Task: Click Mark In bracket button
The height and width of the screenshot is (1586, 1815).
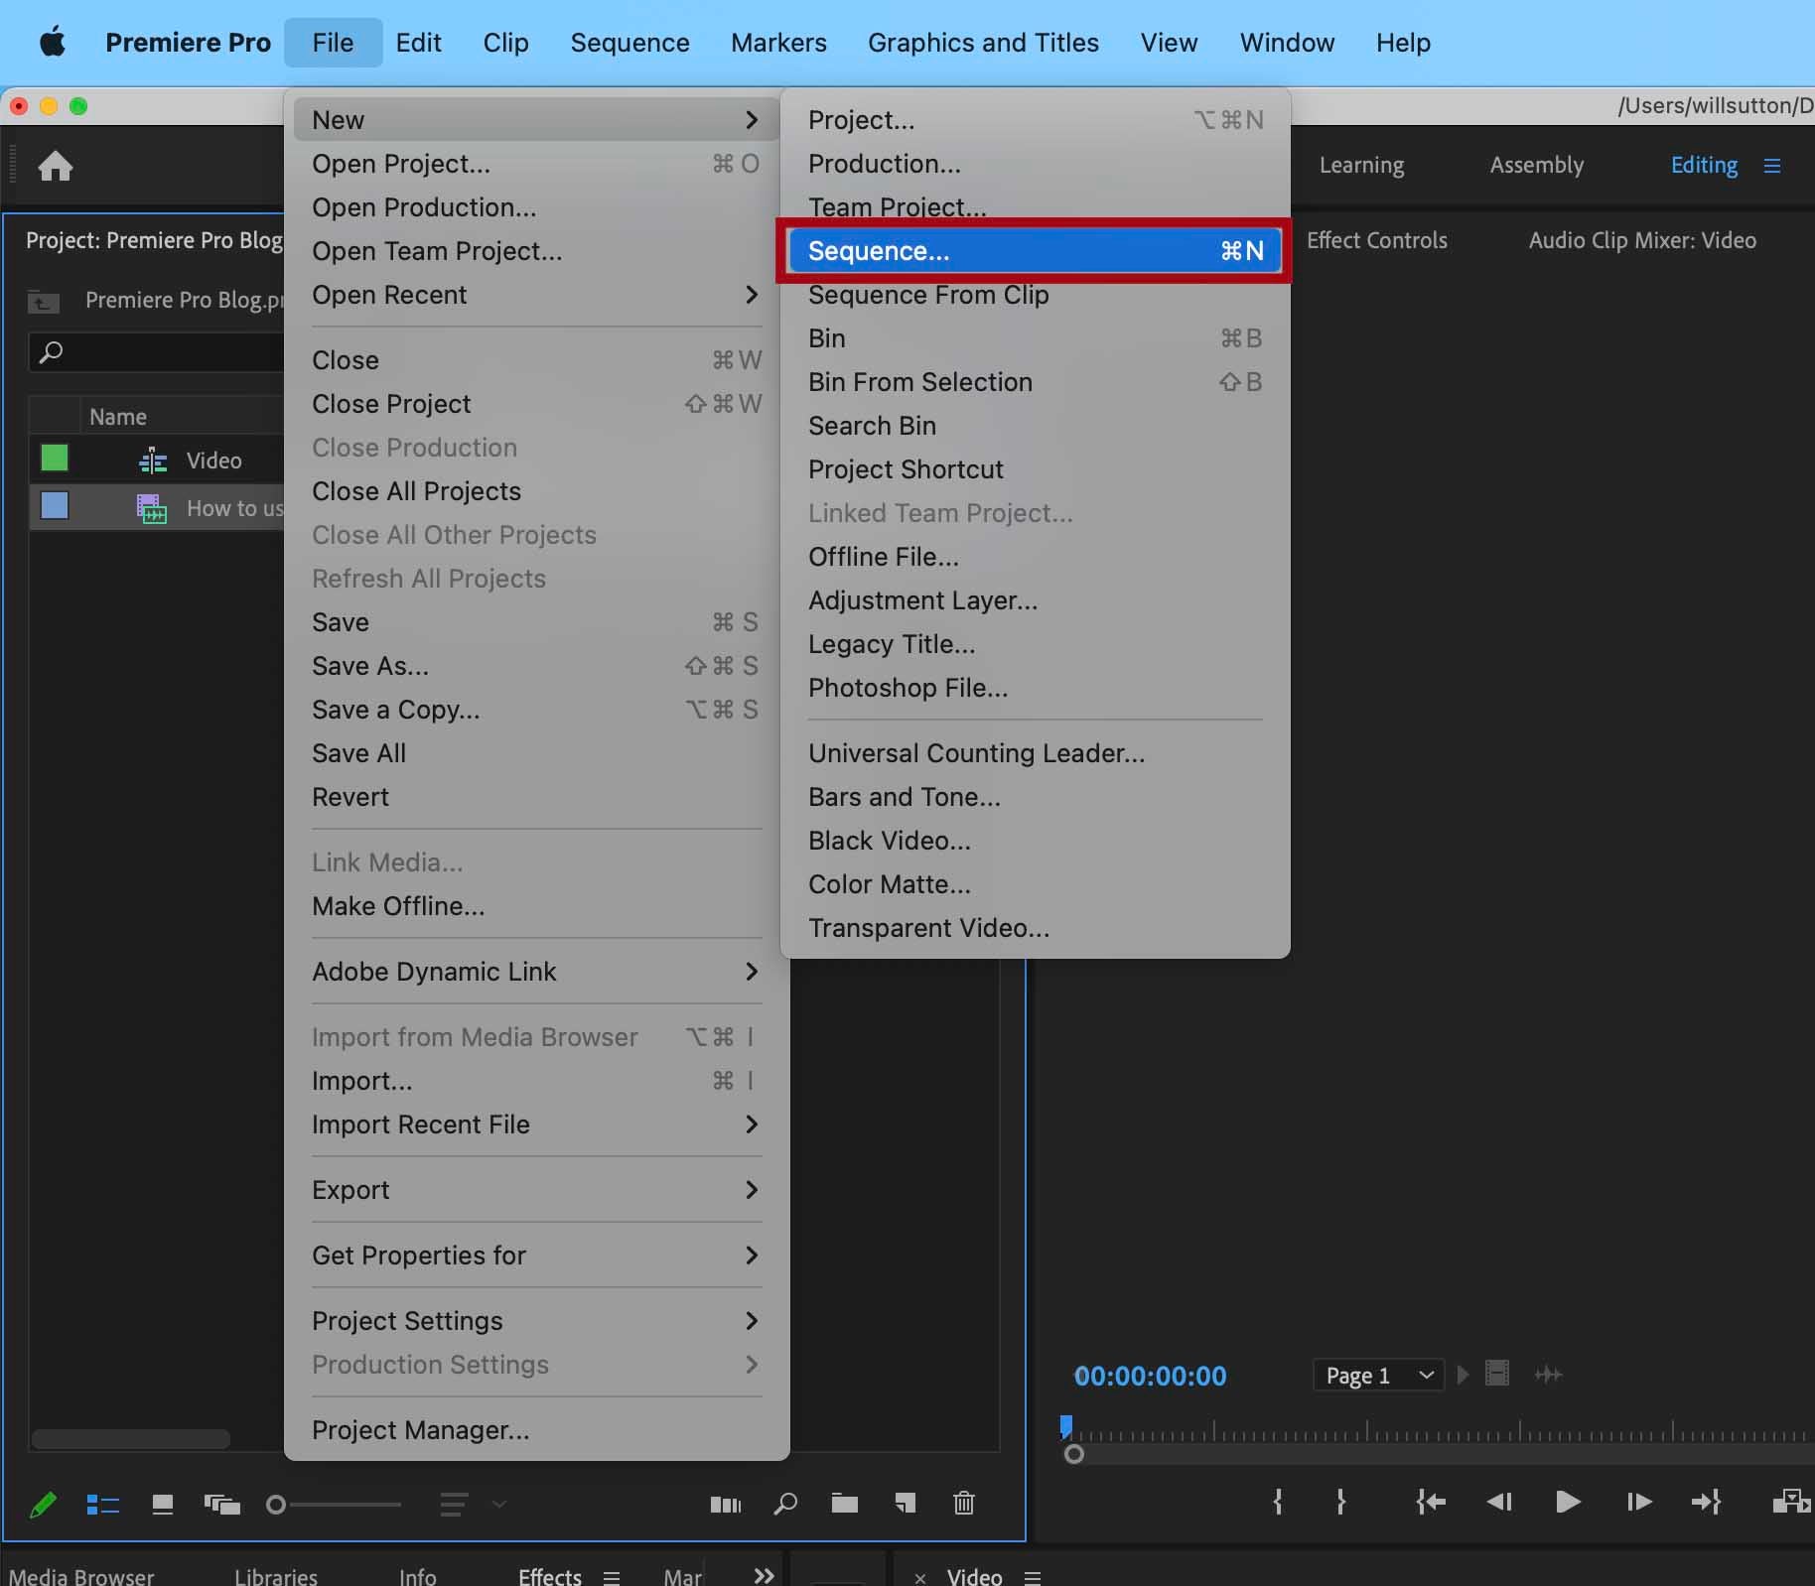Action: tap(1278, 1502)
